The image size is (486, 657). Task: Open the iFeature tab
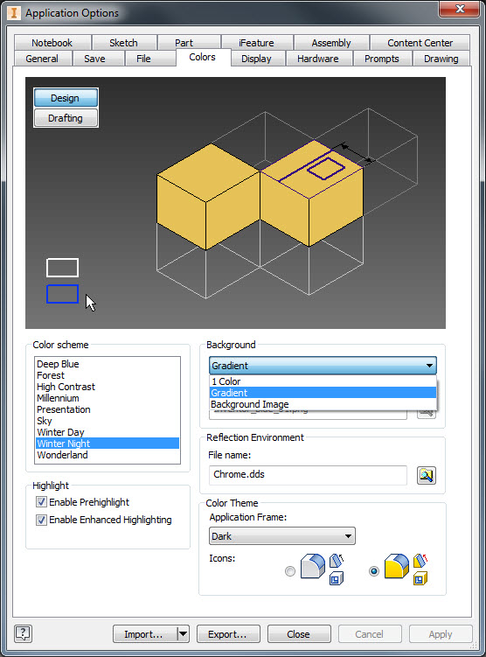pyautogui.click(x=256, y=43)
